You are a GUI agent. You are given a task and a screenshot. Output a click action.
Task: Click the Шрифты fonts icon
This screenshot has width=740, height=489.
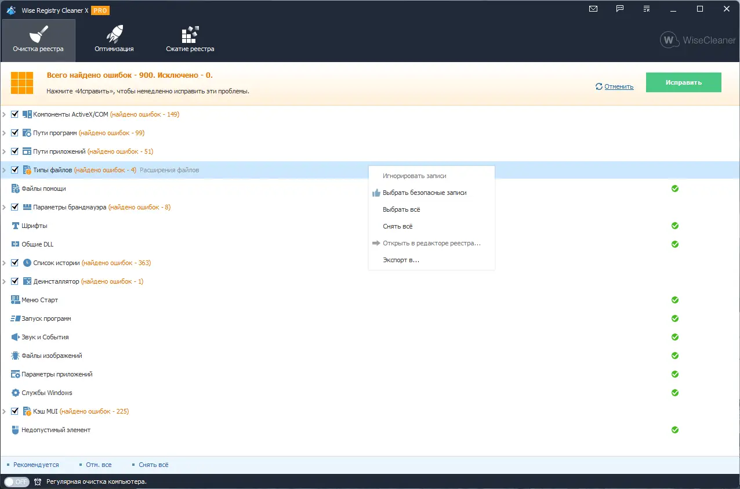tap(16, 226)
